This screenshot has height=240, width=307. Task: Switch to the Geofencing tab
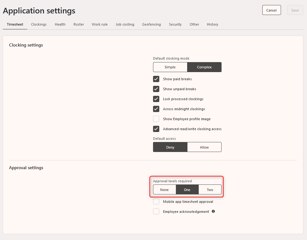point(151,24)
